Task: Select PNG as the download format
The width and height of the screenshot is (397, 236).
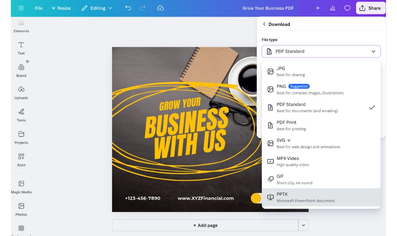Action: tap(321, 89)
